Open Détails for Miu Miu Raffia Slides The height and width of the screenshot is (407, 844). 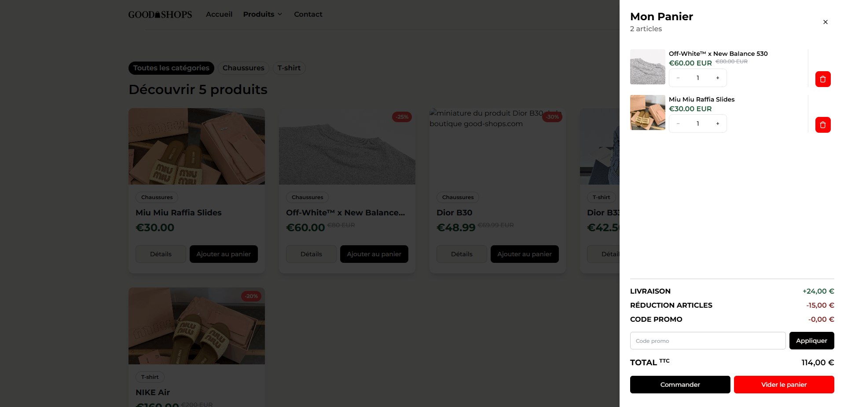[160, 254]
